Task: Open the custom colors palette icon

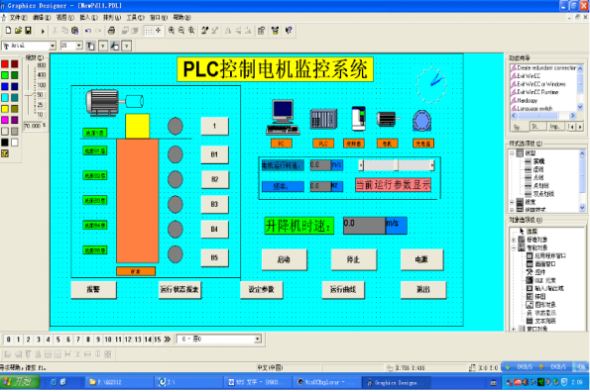Action: 5,153
